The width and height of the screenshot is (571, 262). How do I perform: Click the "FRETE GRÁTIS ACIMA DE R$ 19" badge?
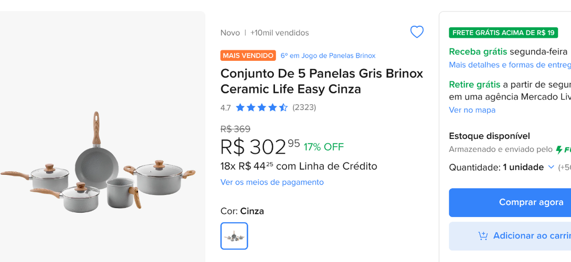click(503, 32)
